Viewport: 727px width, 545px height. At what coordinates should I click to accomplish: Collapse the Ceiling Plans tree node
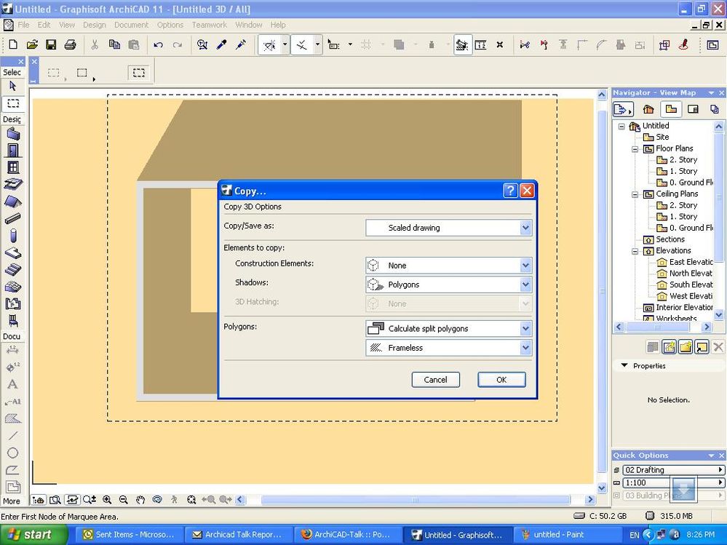(635, 194)
